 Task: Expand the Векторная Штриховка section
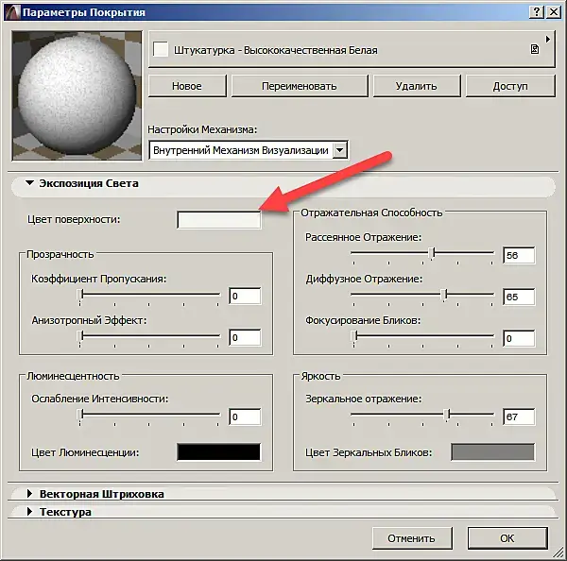pyautogui.click(x=30, y=494)
